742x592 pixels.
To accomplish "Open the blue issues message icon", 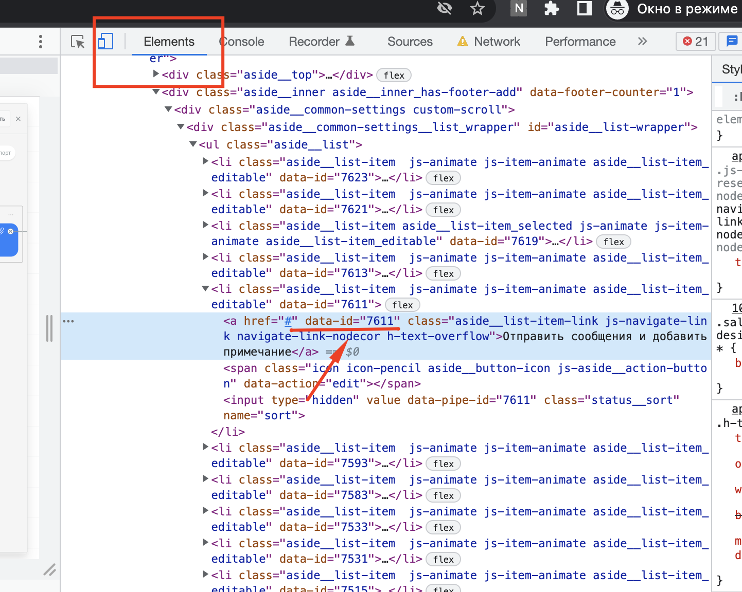I will pyautogui.click(x=731, y=42).
